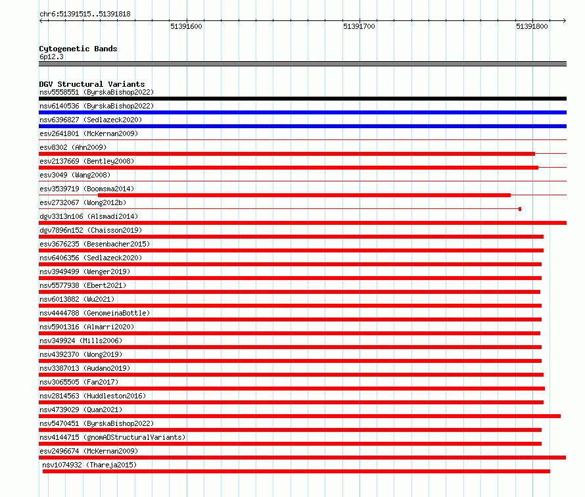Select the gray 6p12.3 cytogenetic band bar
The image size is (585, 497).
coord(302,64)
